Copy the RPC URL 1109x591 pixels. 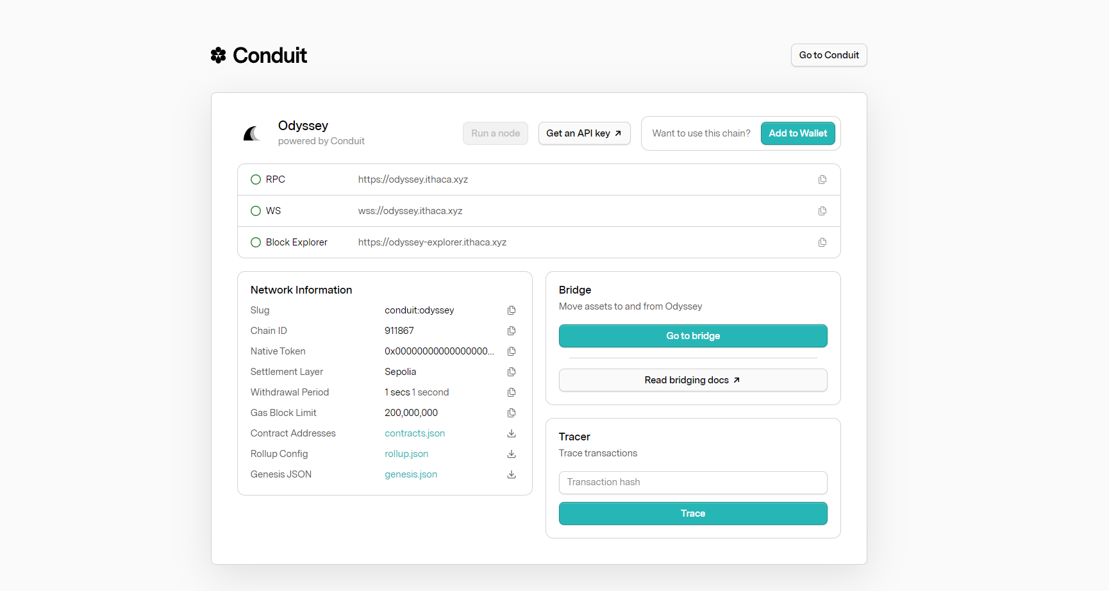822,179
